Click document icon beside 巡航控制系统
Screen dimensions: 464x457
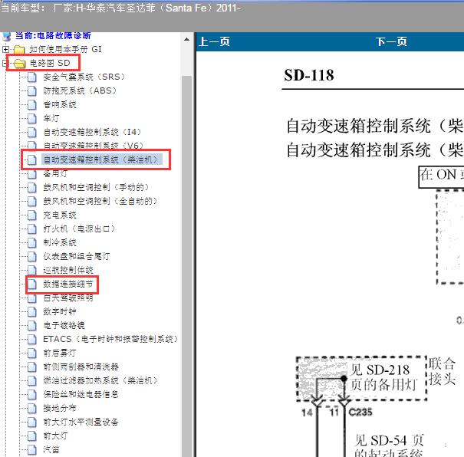32,270
